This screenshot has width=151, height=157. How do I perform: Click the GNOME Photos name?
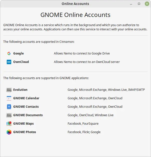[24, 132]
